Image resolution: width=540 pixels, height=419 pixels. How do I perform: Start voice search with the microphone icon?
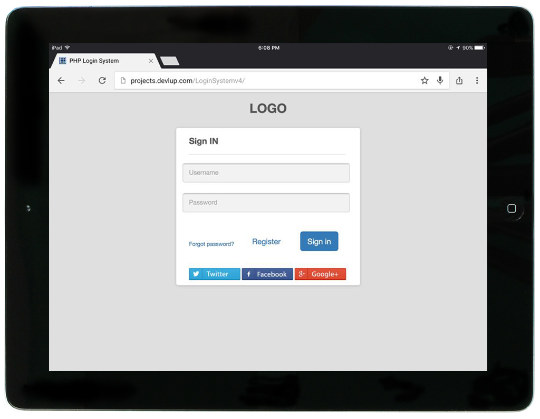(440, 81)
